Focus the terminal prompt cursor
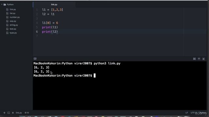Image resolution: width=209 pixels, height=117 pixels. (94, 76)
